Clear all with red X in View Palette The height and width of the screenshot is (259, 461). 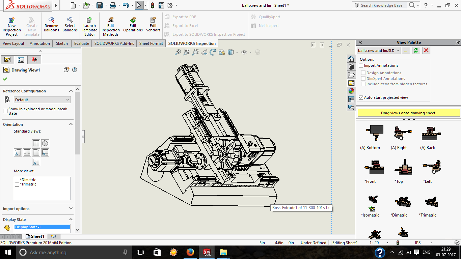[x=426, y=50]
